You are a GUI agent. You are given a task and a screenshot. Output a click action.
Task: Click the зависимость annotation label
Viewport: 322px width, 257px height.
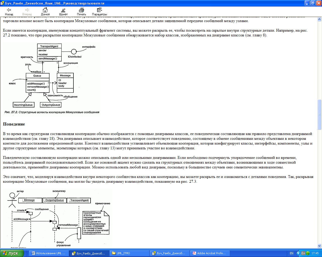click(55, 95)
